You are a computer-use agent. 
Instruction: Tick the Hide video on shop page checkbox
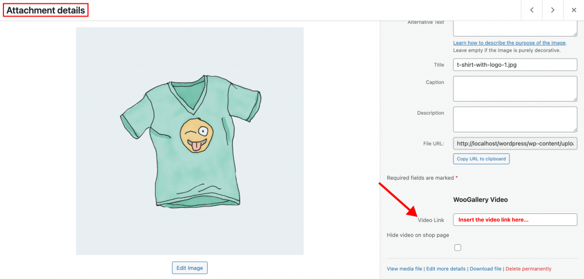[x=458, y=248]
